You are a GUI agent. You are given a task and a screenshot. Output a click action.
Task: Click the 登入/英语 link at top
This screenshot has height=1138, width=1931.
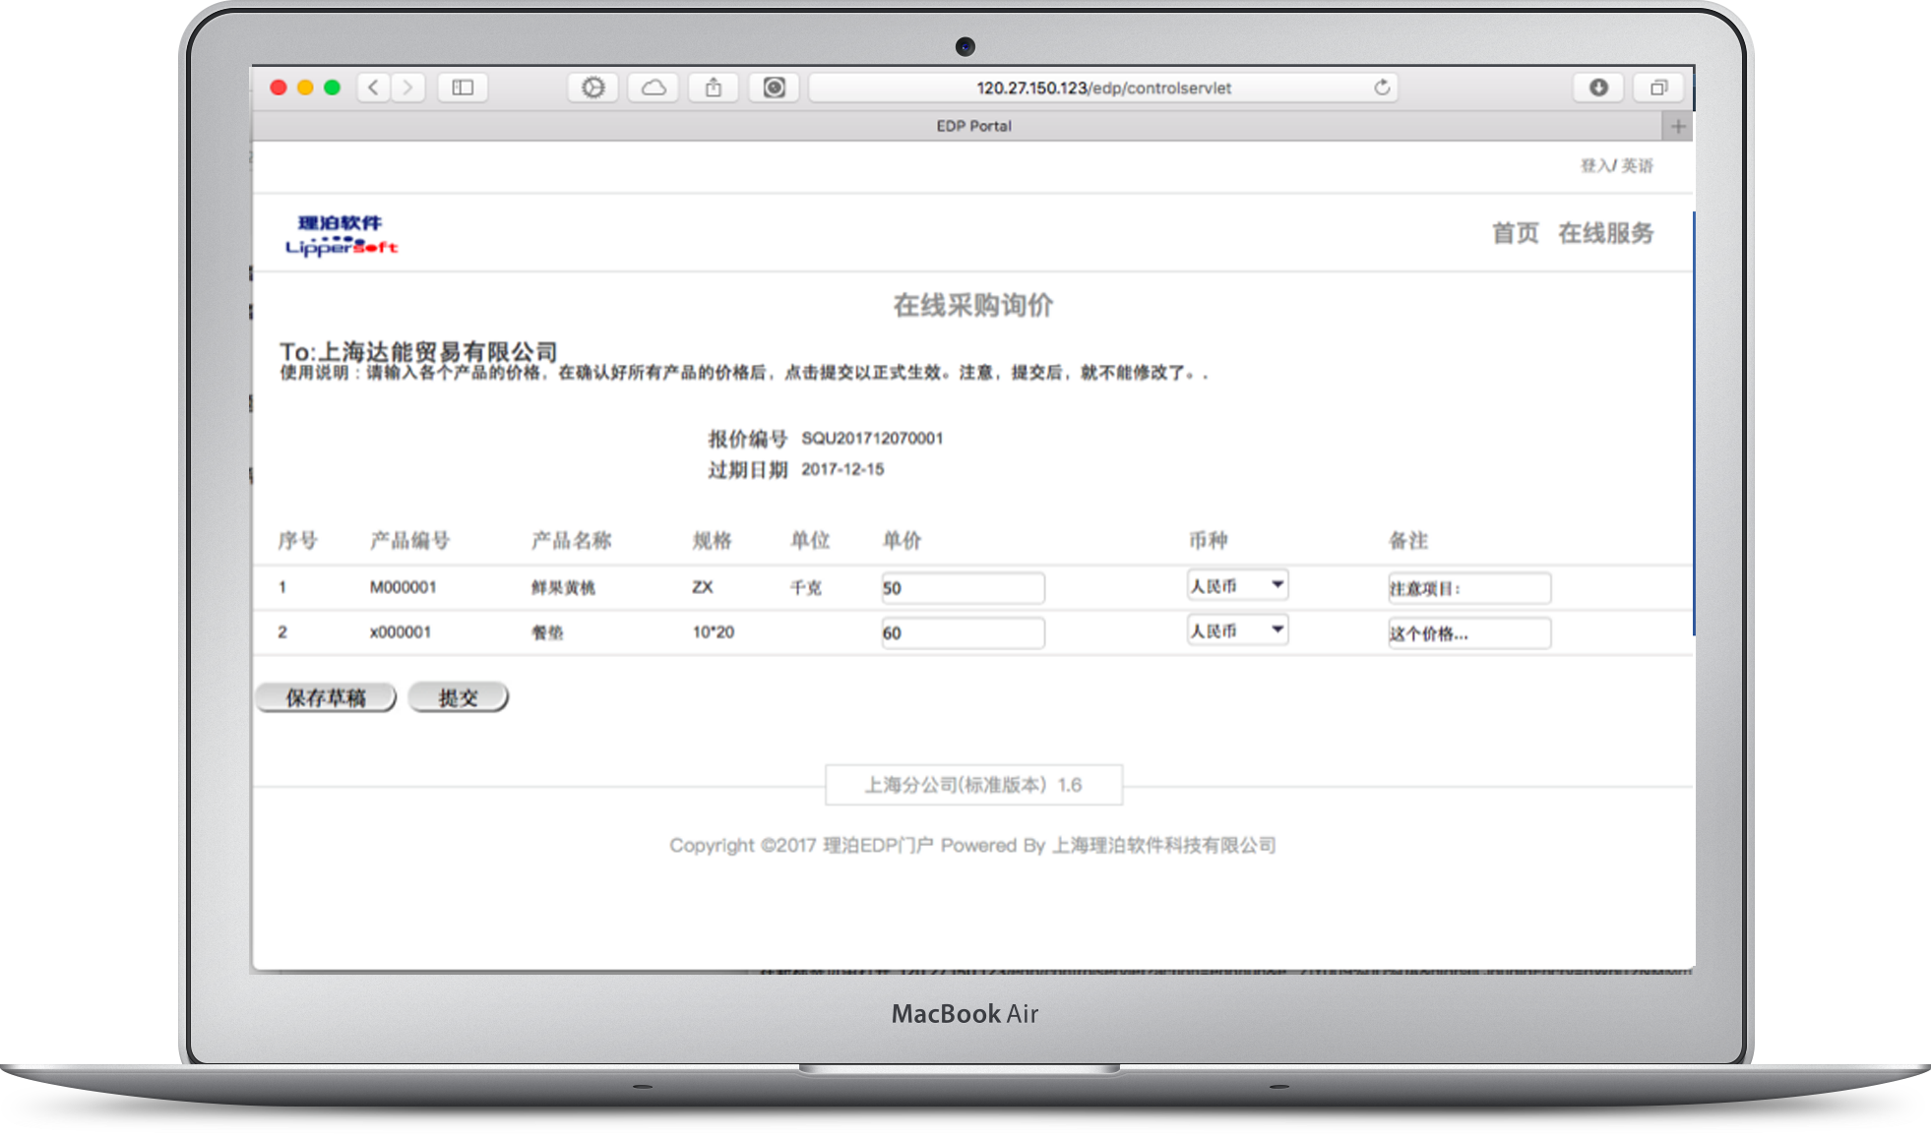coord(1616,165)
